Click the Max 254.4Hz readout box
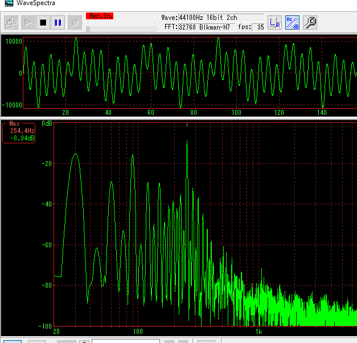The image size is (357, 343). pos(19,133)
